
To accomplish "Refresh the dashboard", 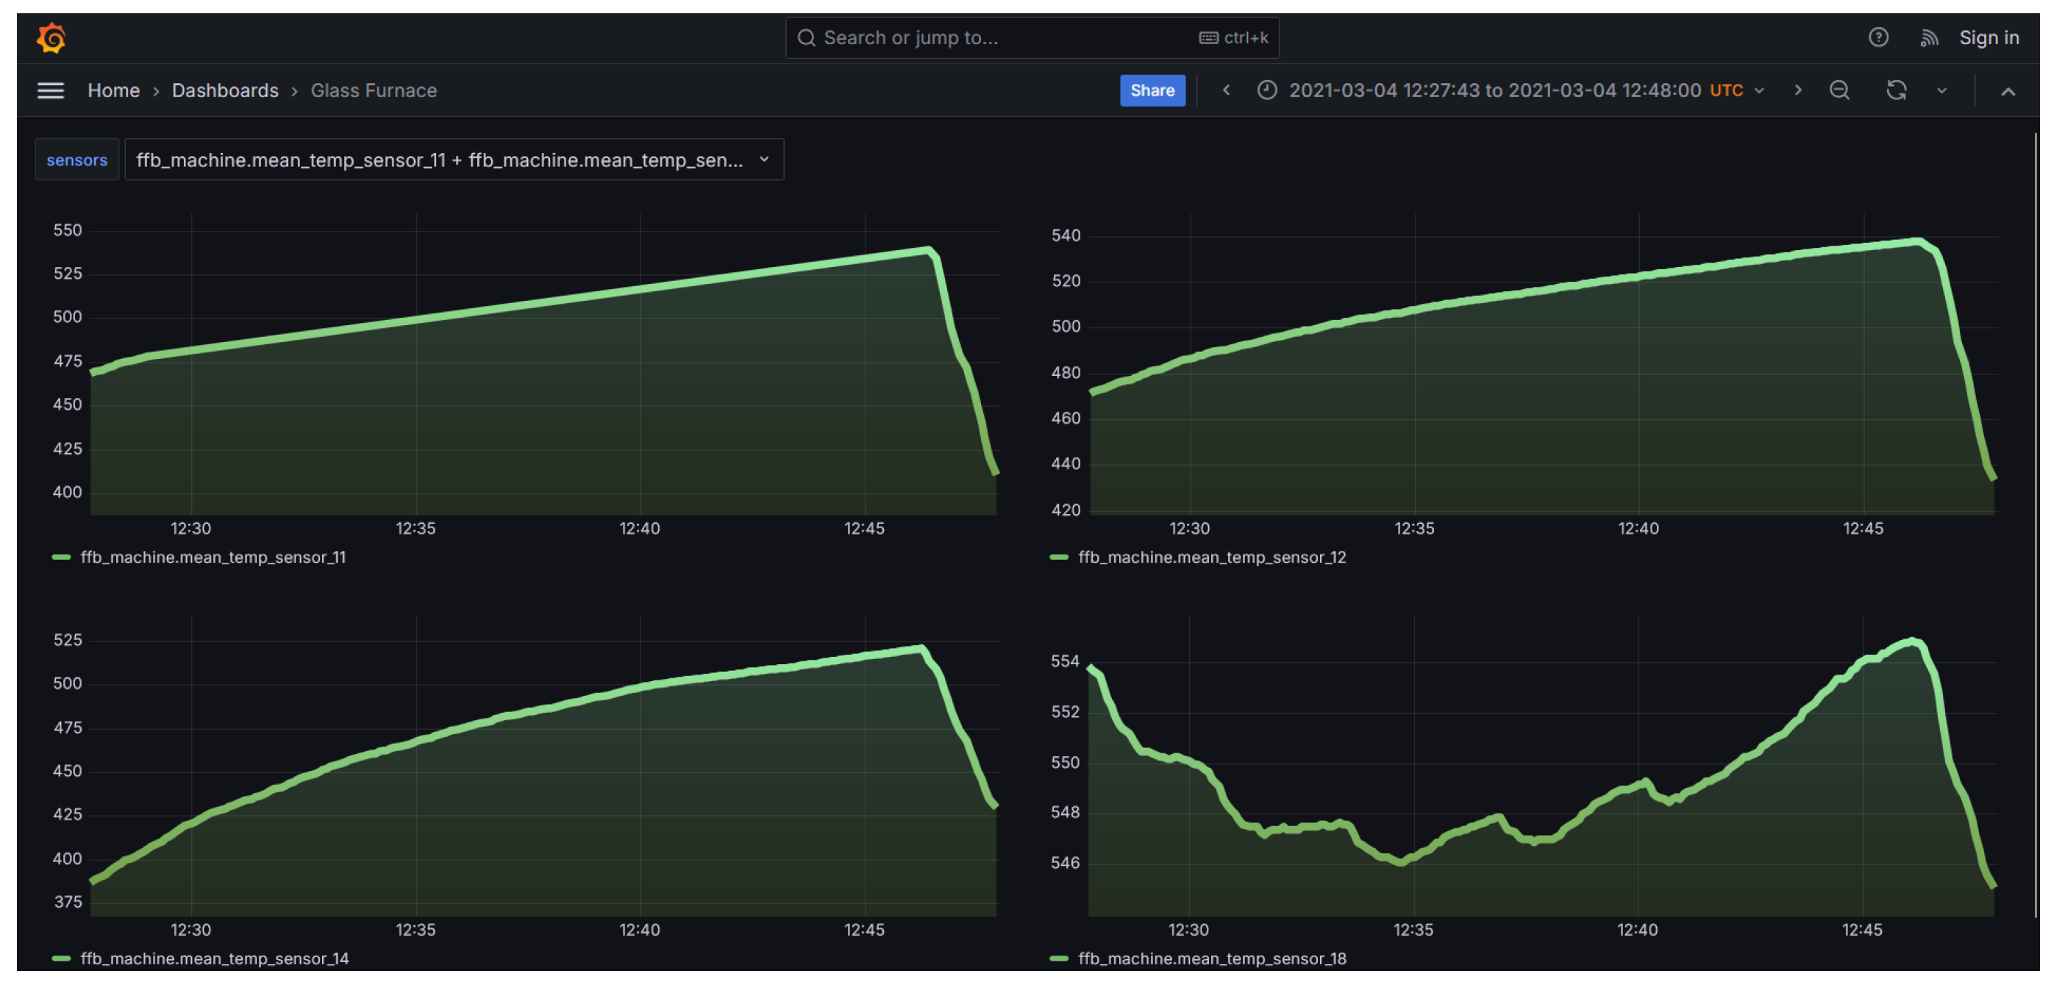I will tap(1895, 90).
